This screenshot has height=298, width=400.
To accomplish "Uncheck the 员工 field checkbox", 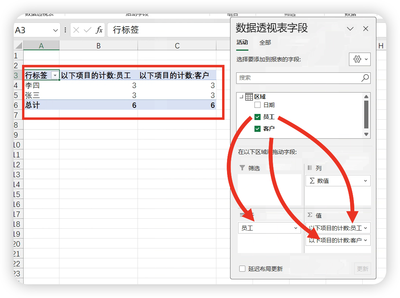I will tap(258, 117).
